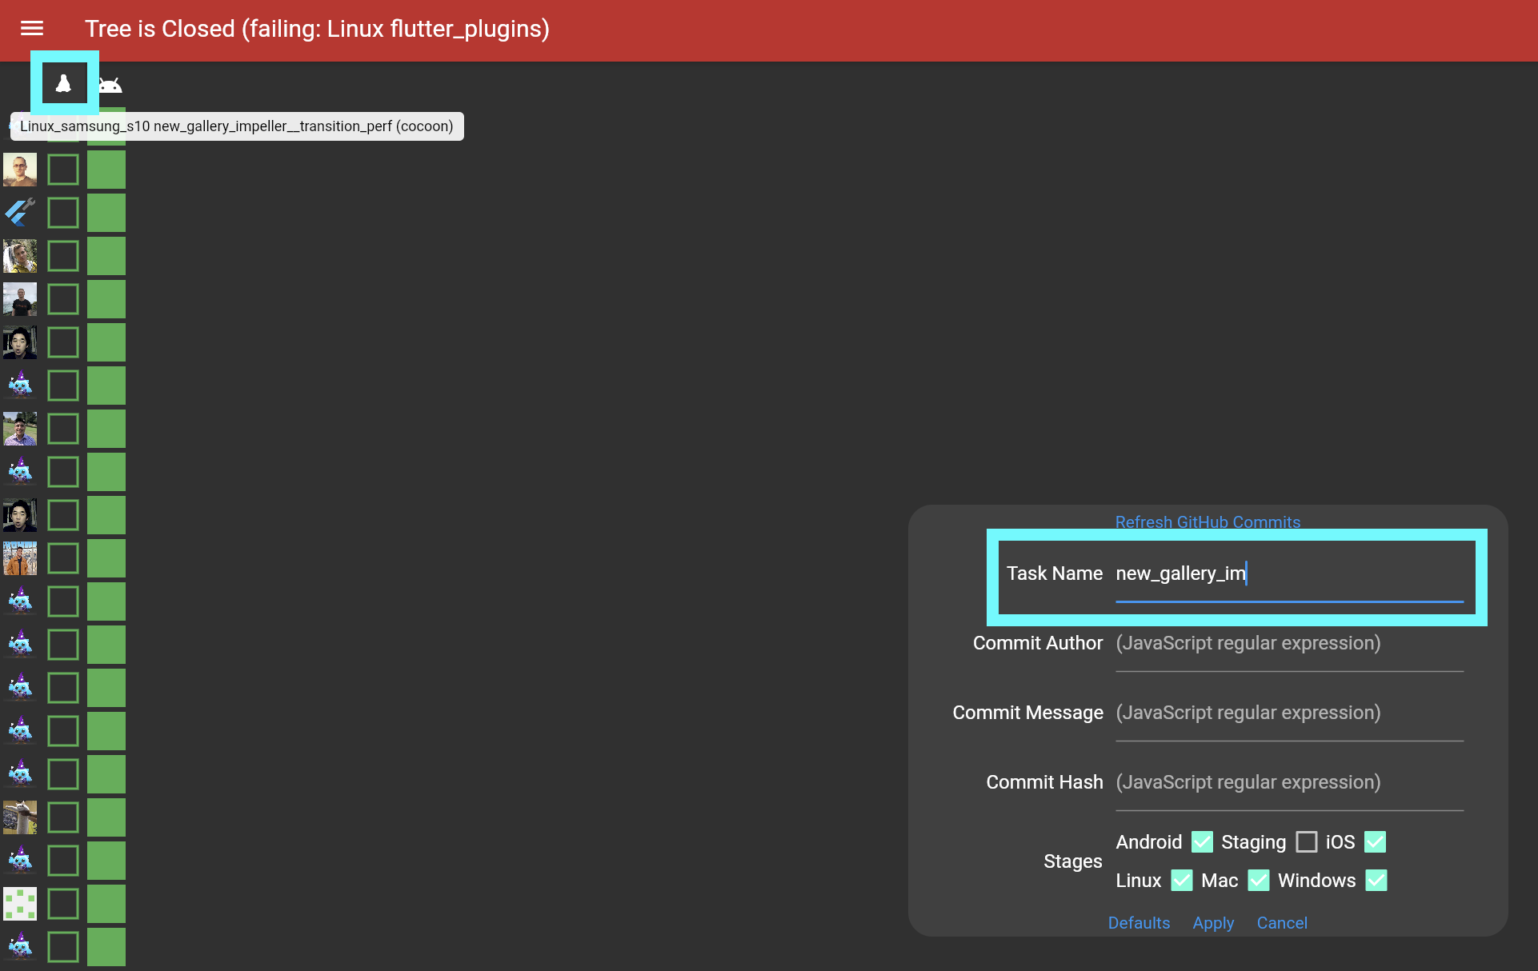Click the Android robot task column header icon
Screen dimensions: 1538x971
[110, 83]
